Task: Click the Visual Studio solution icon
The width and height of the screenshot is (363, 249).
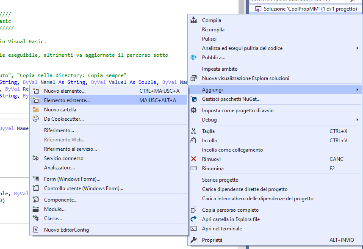Action: coord(258,9)
